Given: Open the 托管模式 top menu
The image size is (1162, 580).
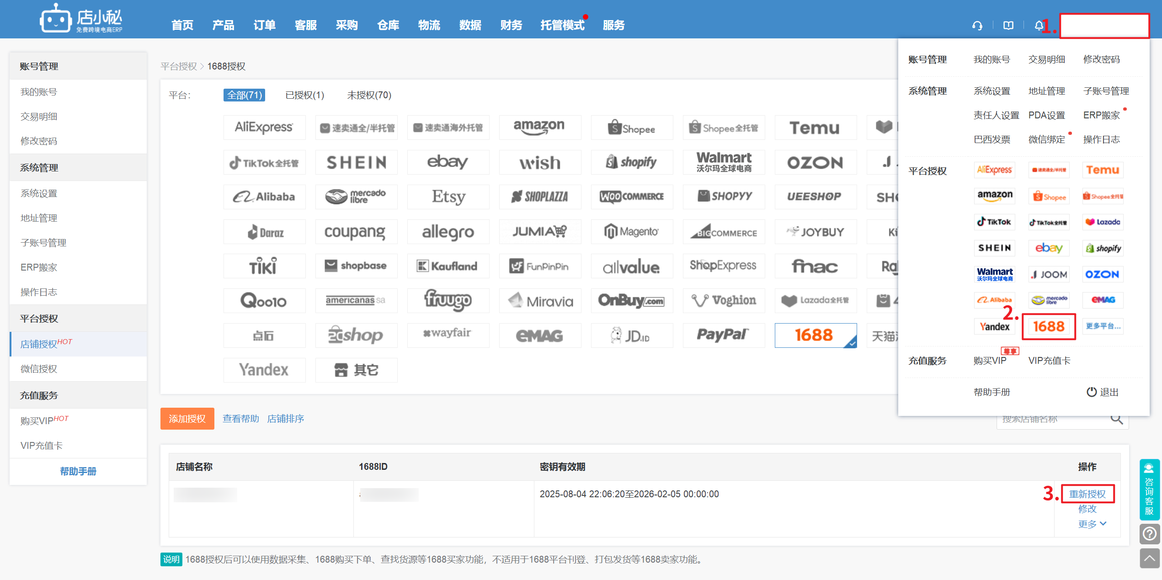Looking at the screenshot, I should [562, 25].
